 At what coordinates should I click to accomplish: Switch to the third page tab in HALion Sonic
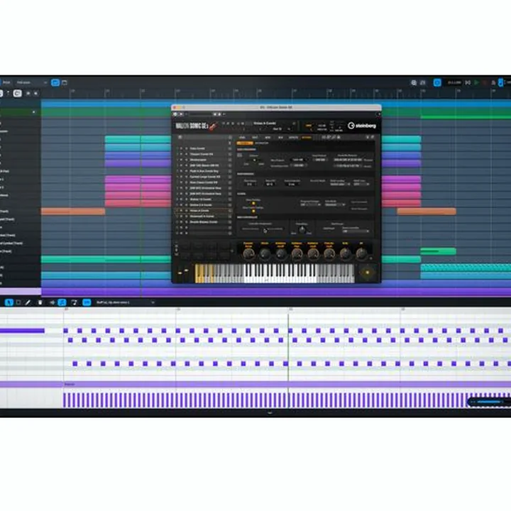point(268,138)
